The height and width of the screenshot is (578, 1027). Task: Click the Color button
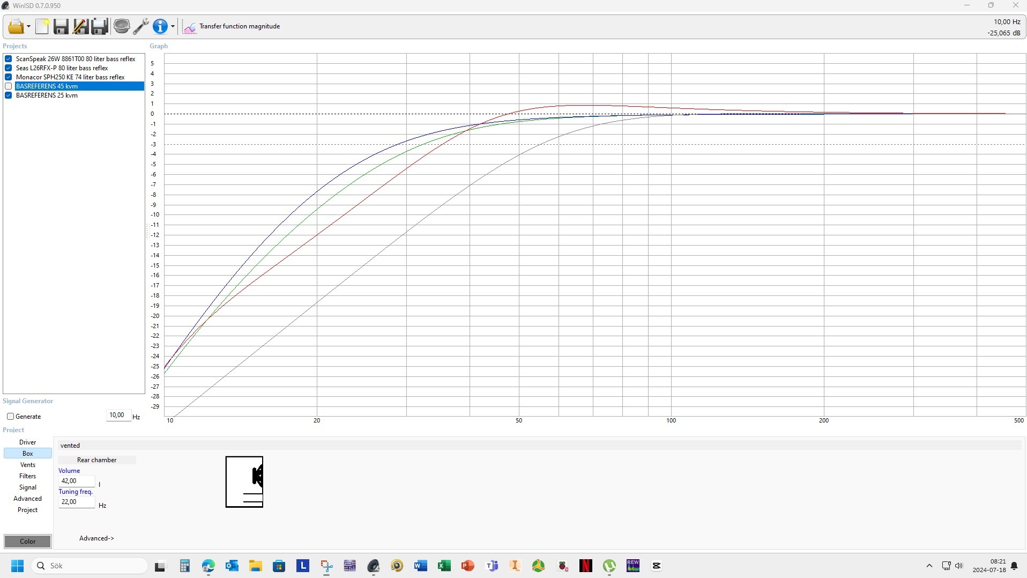click(28, 542)
